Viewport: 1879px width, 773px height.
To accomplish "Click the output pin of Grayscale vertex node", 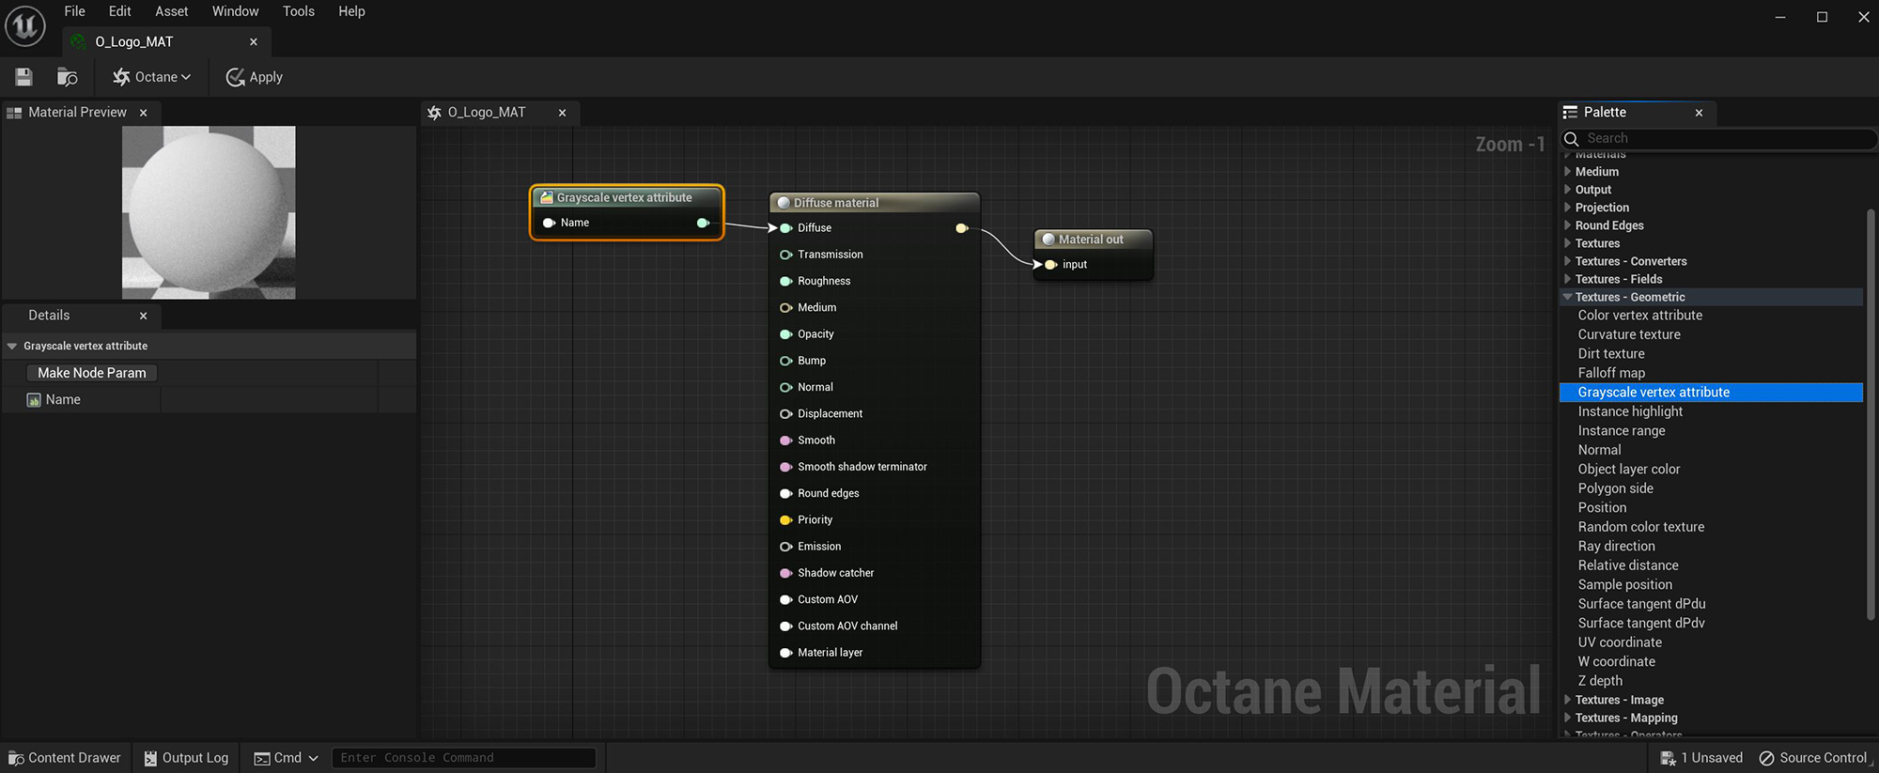I will coord(703,223).
